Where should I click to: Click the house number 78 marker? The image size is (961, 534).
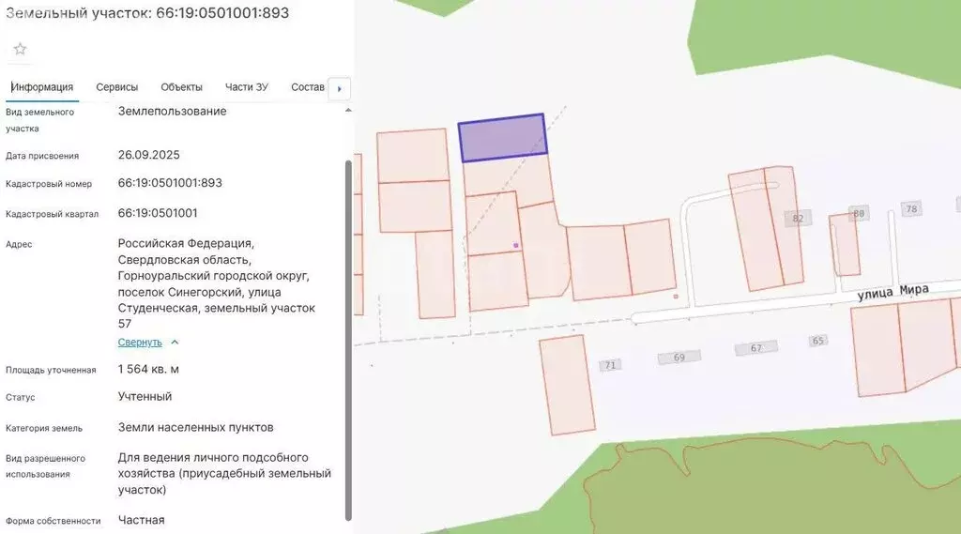[910, 208]
